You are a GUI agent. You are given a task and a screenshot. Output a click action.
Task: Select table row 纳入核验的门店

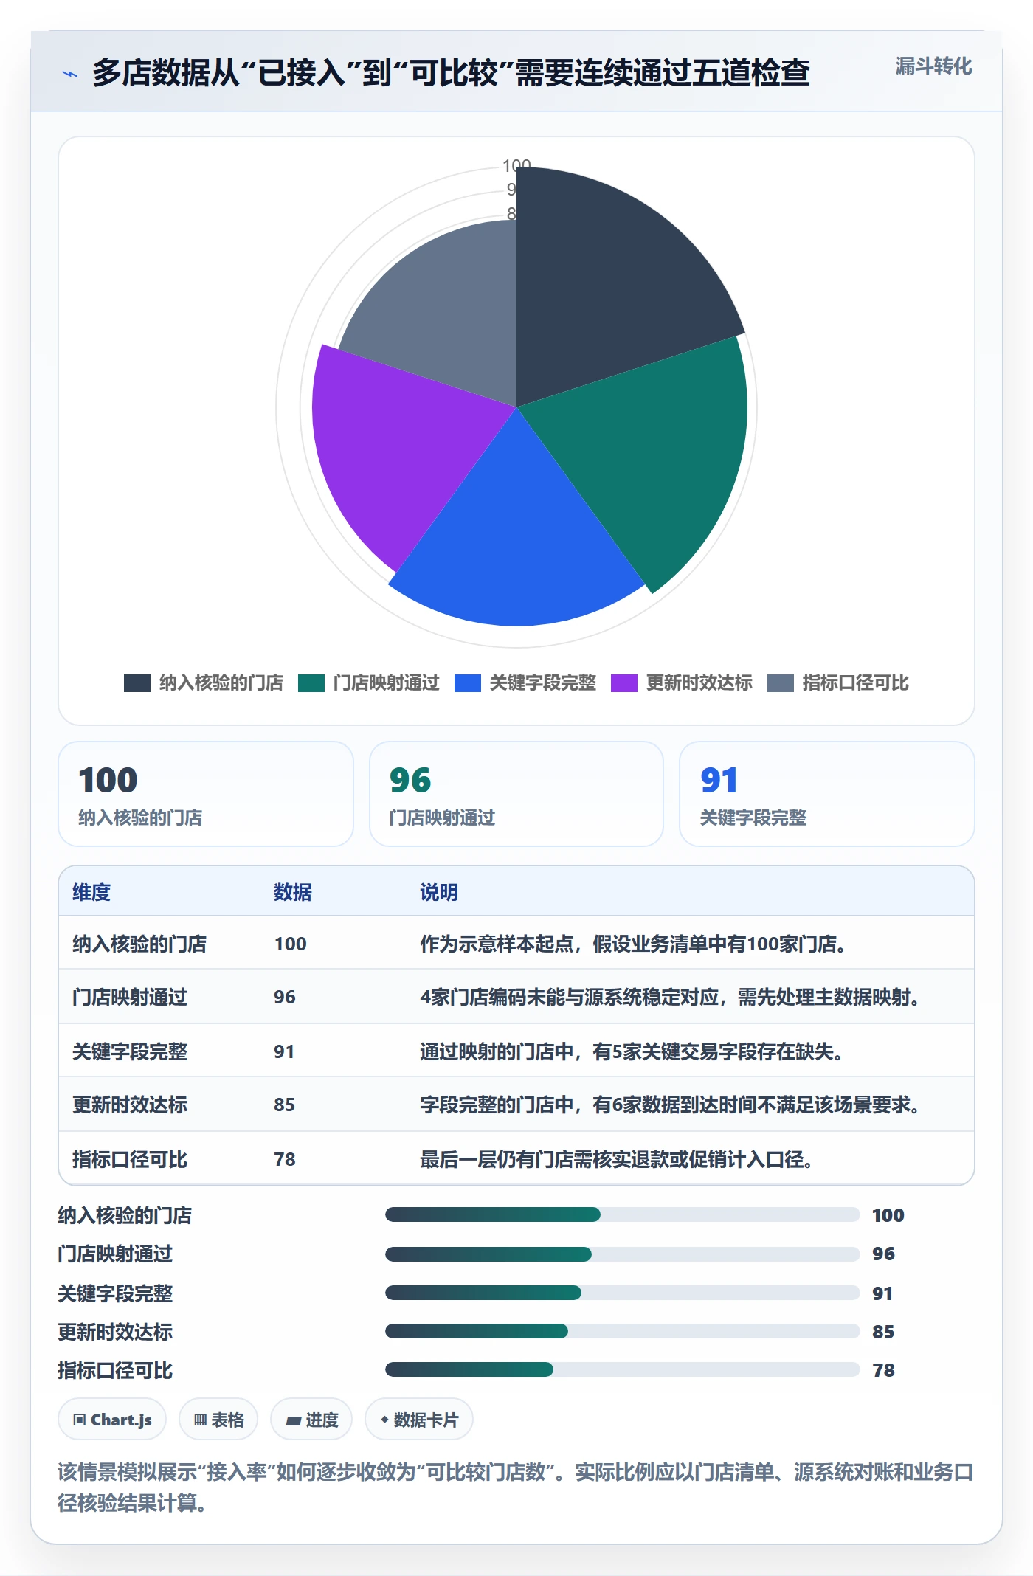click(x=516, y=943)
